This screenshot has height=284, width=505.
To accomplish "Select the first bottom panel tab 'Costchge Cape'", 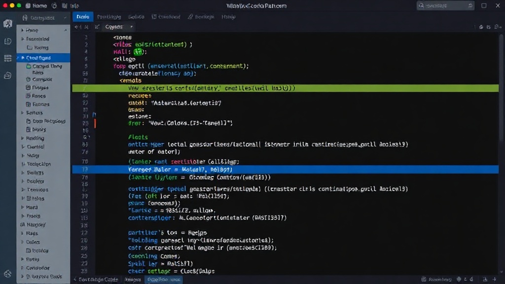I will point(96,280).
